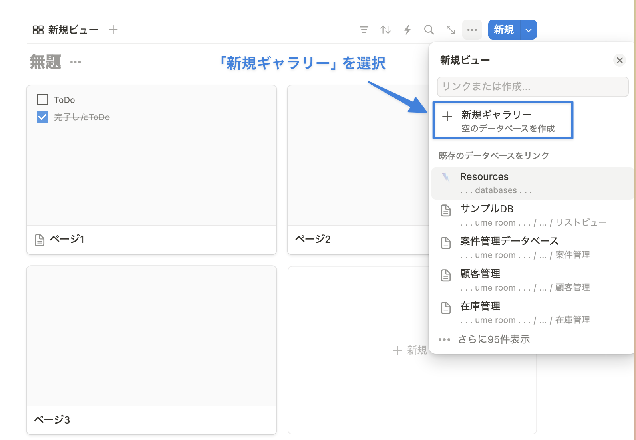Image resolution: width=636 pixels, height=440 pixels.
Task: Click the page icon for サンプルDB
Action: 446,210
